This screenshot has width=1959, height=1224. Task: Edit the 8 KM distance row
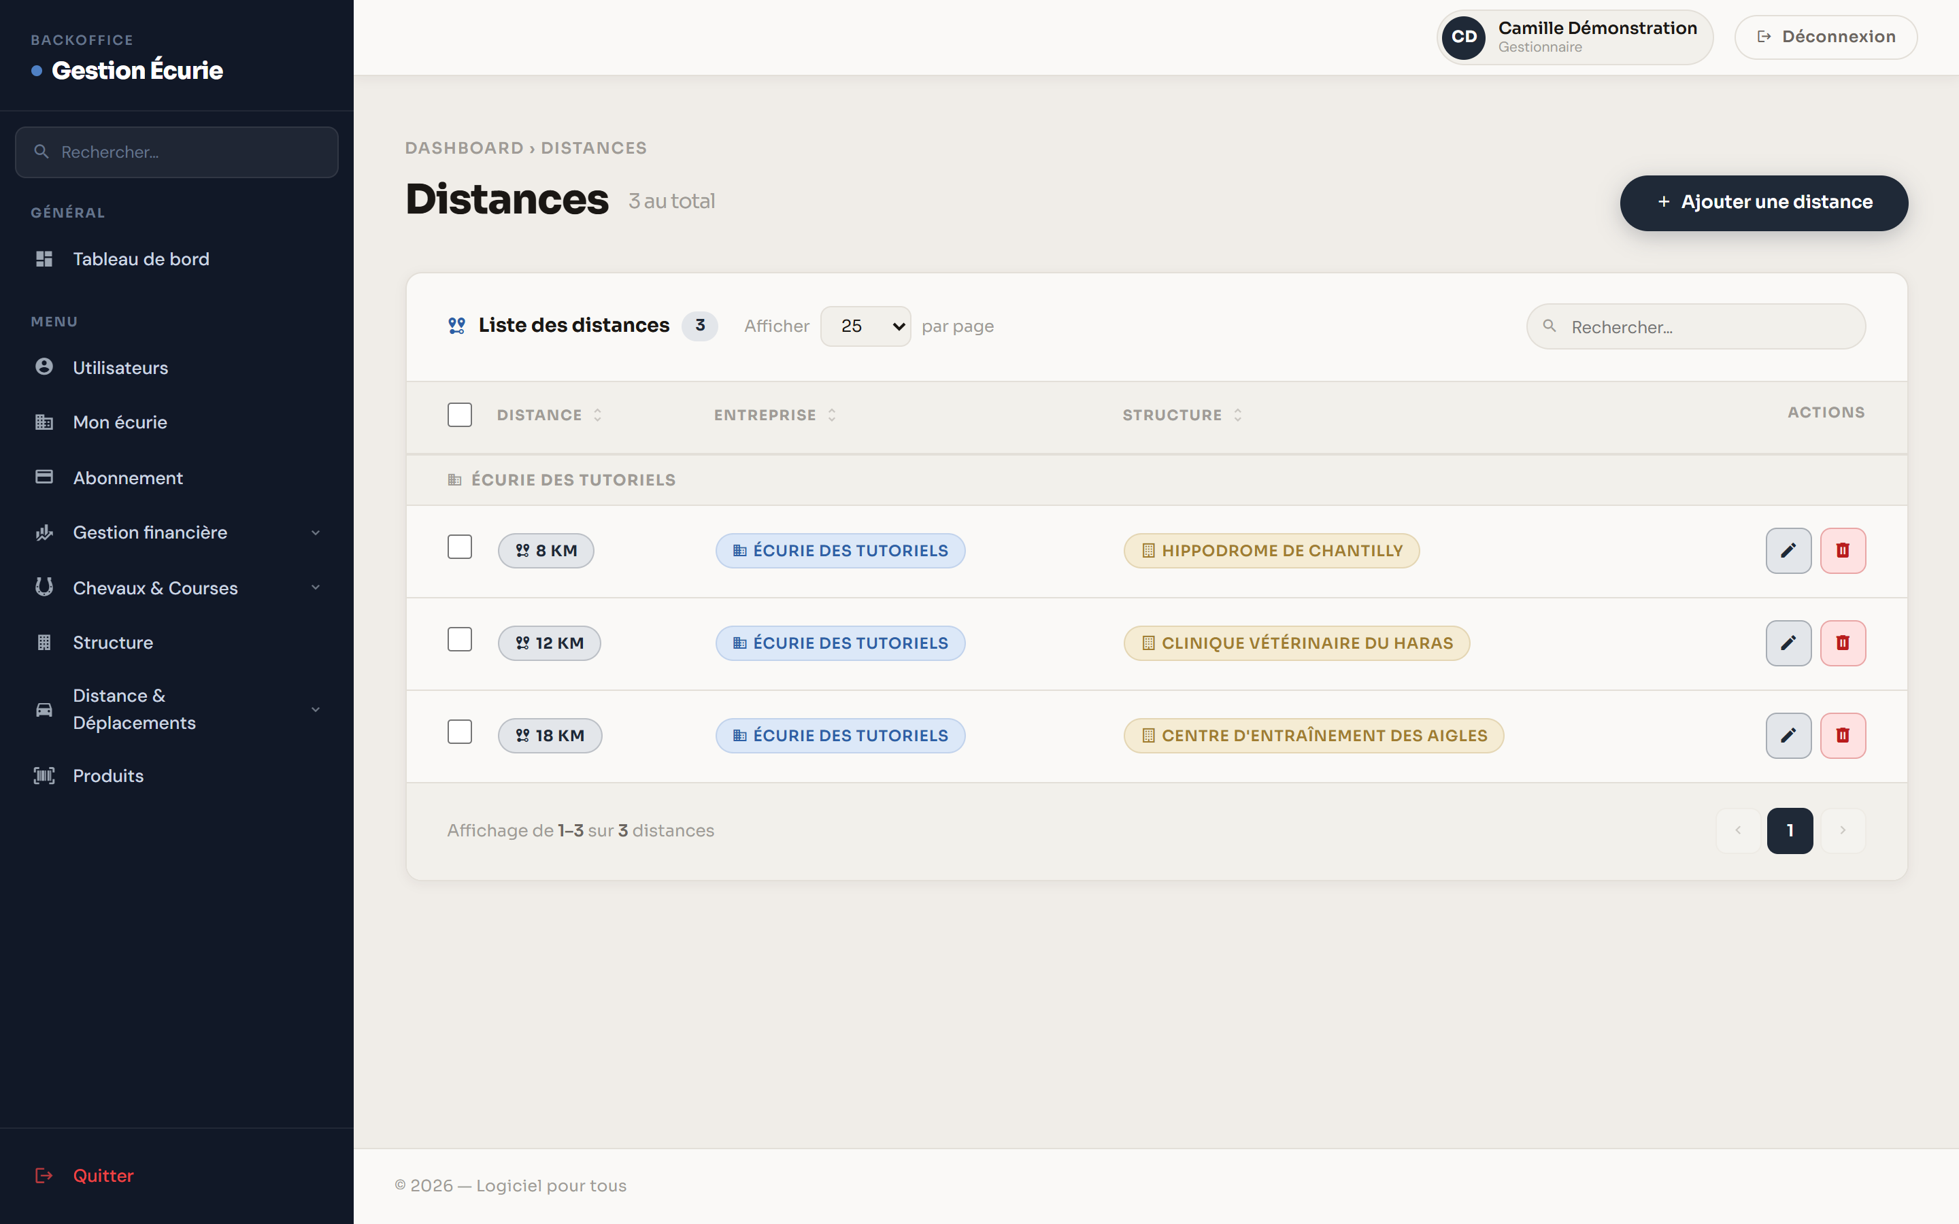1788,551
